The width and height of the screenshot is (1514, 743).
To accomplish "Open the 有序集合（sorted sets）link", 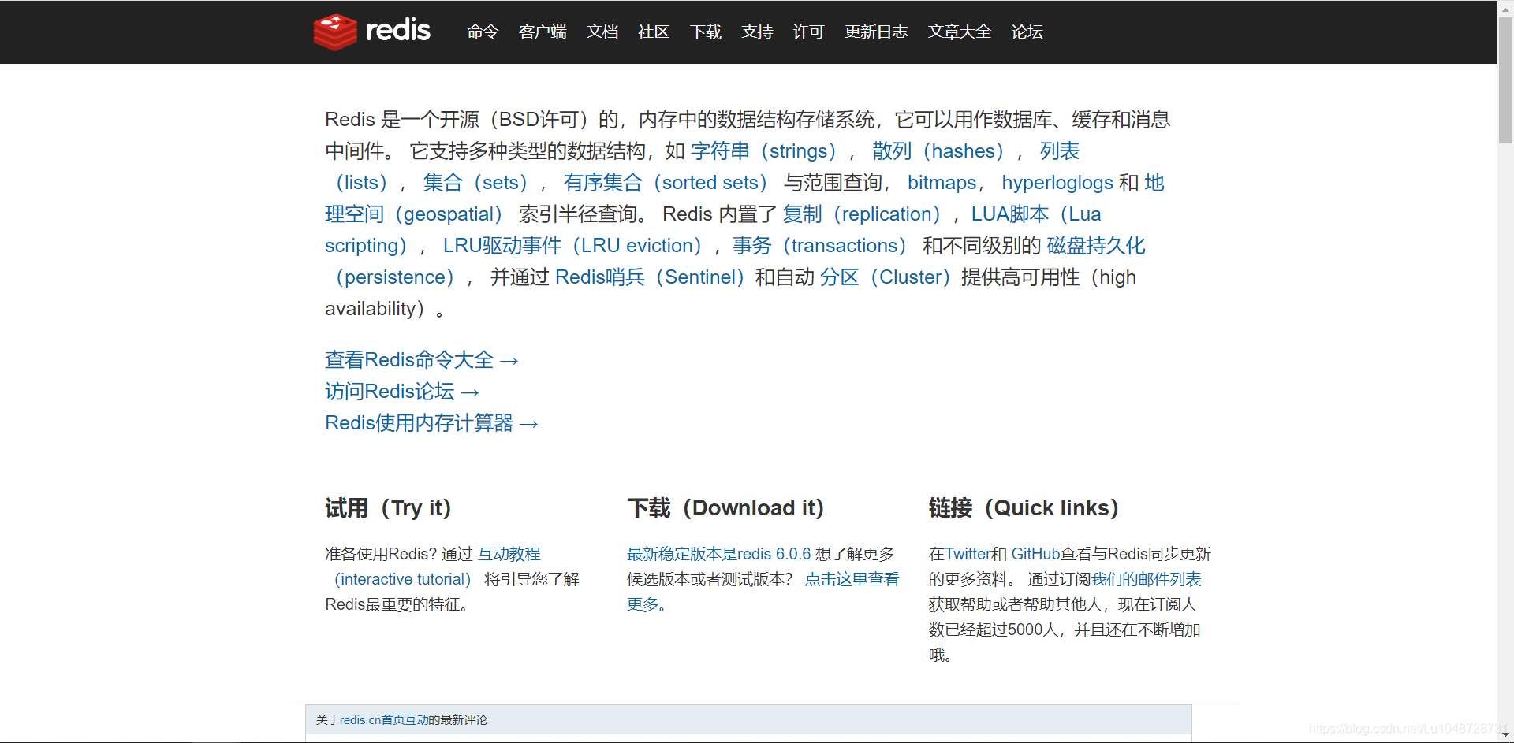I will coord(666,182).
